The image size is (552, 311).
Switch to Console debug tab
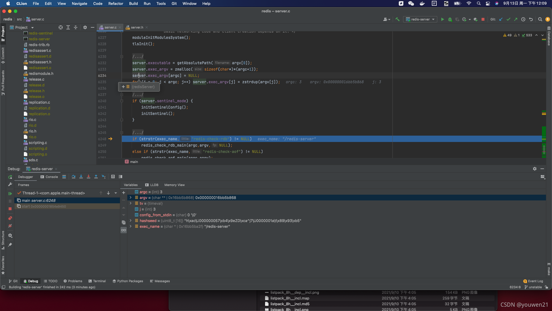pyautogui.click(x=49, y=177)
